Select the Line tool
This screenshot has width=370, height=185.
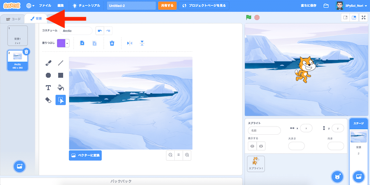coord(61,63)
